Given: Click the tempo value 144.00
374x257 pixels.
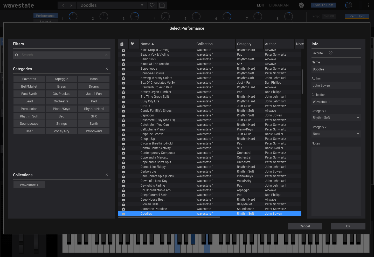Looking at the screenshot, I should coord(329,16).
